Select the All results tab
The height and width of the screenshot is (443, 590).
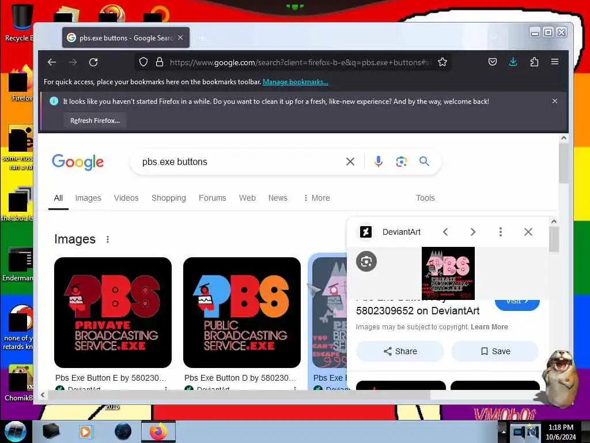click(58, 198)
